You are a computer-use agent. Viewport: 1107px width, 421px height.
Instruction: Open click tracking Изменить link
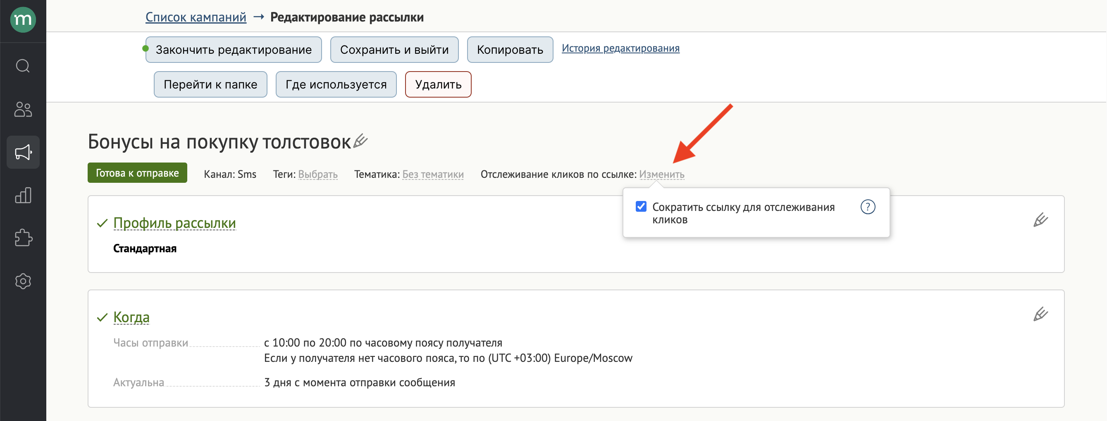coord(662,174)
